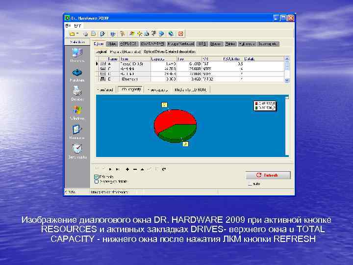Toggle the Edit mode checkbox
Image resolution: width=353 pixels, height=265 pixels.
(x=97, y=177)
